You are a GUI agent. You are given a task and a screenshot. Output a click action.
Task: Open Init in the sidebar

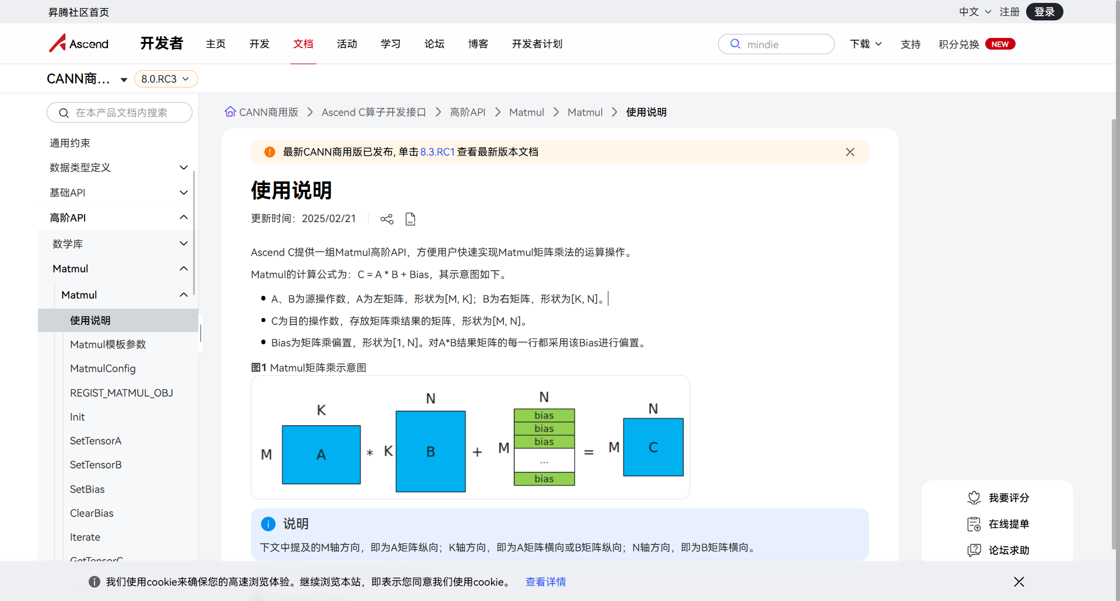(77, 417)
